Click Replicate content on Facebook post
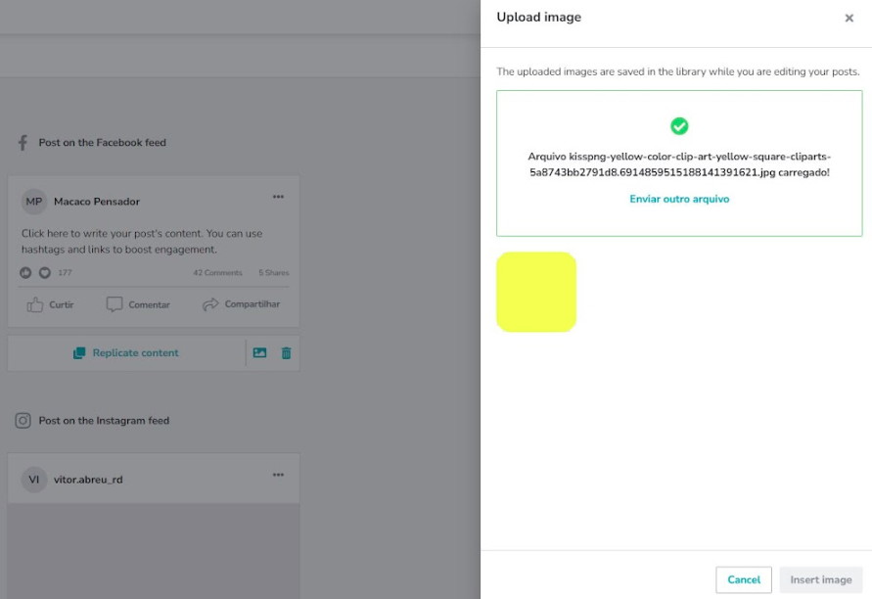The width and height of the screenshot is (872, 599). click(125, 352)
